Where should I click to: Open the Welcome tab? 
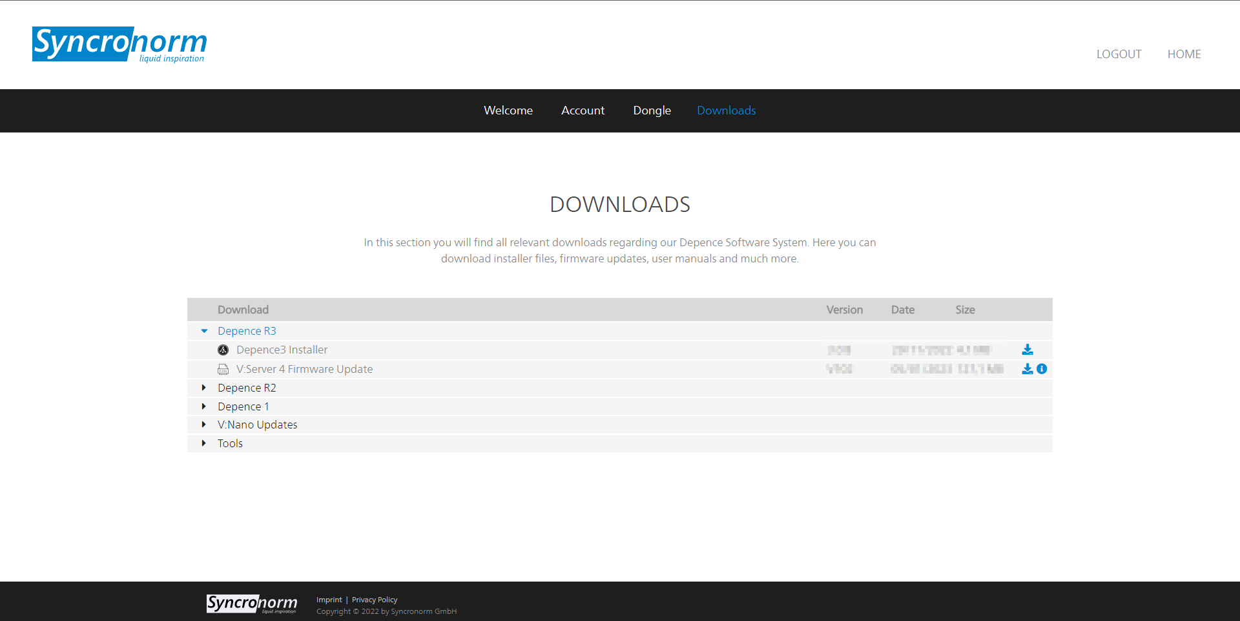508,111
